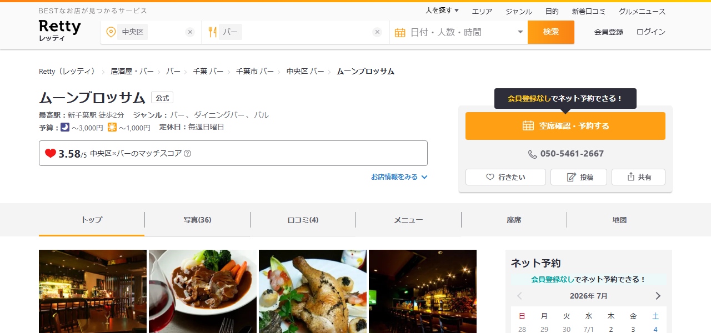Viewport: 711px width, 333px height.
Task: Open the dark bar counter photo thumbnail
Action: (x=423, y=291)
